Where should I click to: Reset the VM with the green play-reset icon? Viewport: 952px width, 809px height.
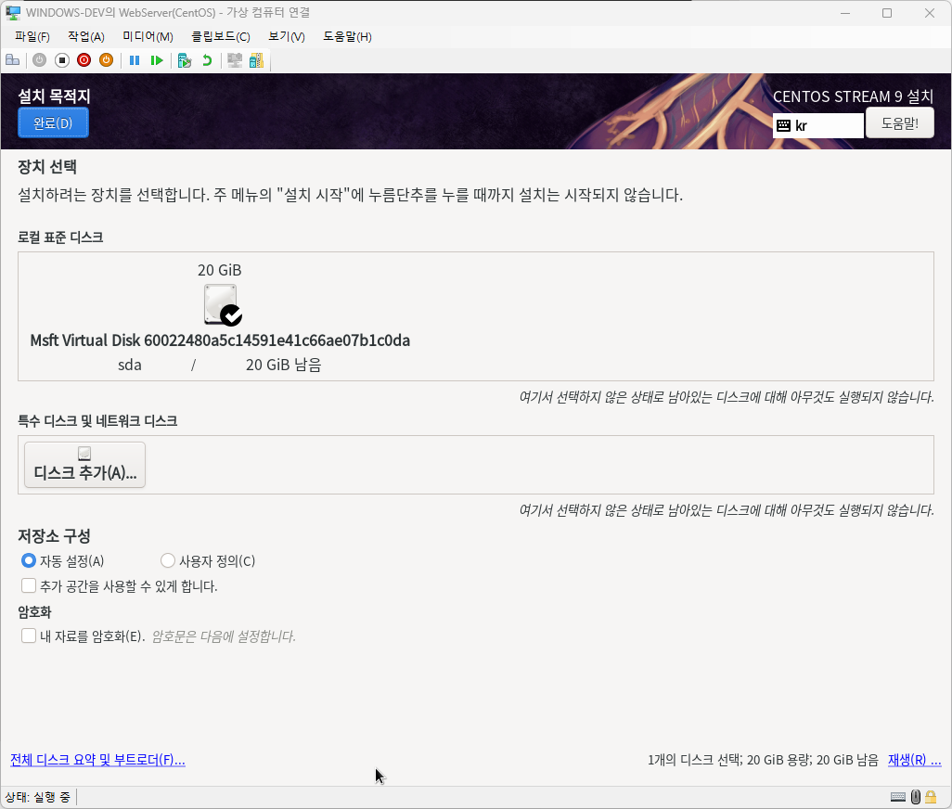[158, 60]
